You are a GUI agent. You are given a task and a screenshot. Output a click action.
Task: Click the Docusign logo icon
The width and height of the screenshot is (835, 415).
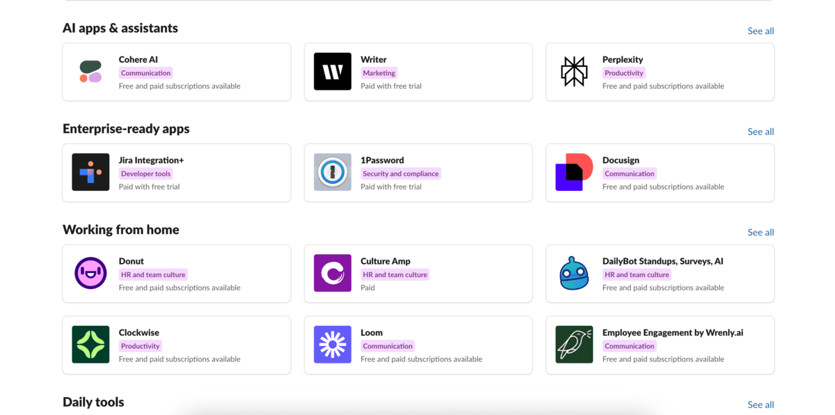coord(574,172)
